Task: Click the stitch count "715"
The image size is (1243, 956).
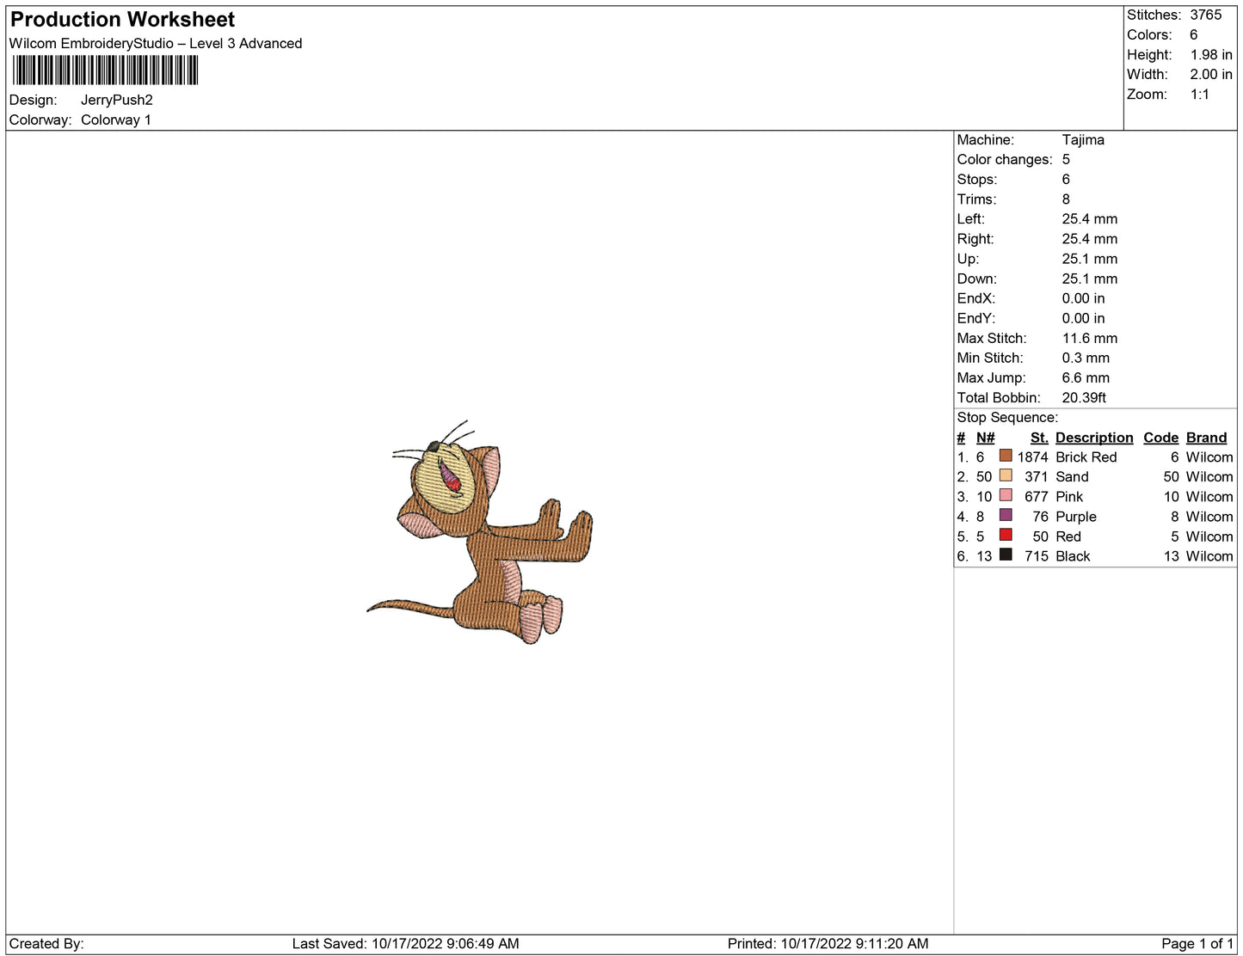Action: (x=1037, y=555)
